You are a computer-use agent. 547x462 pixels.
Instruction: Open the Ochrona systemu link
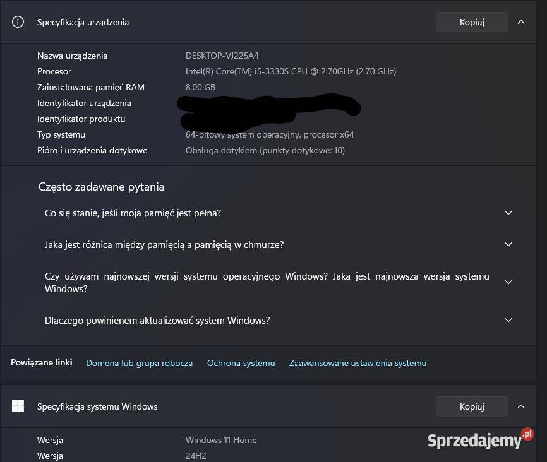tap(241, 363)
